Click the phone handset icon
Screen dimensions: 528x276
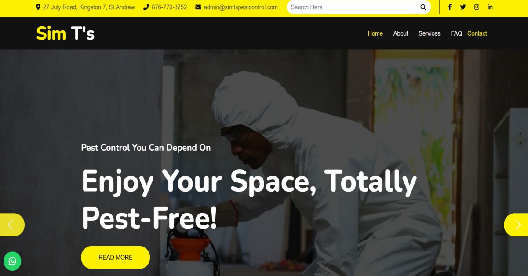click(146, 7)
